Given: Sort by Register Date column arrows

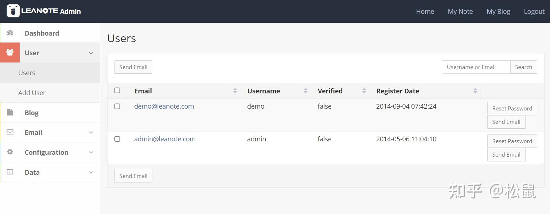Looking at the screenshot, I should (x=475, y=91).
